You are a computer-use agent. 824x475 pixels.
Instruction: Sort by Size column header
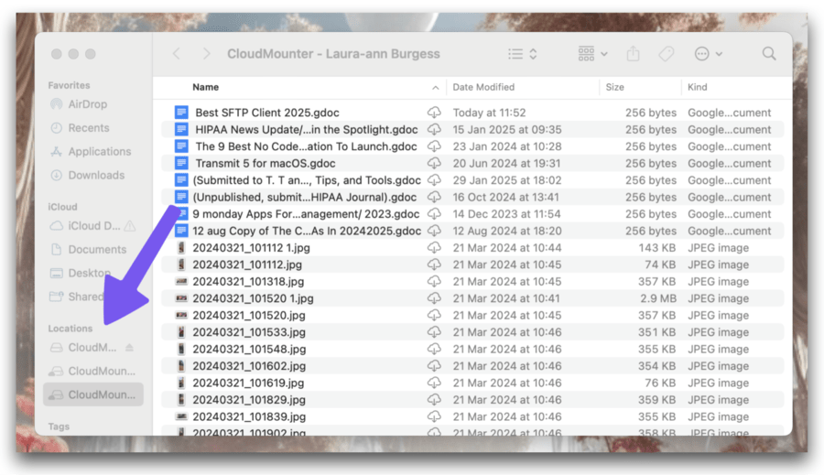click(x=614, y=87)
